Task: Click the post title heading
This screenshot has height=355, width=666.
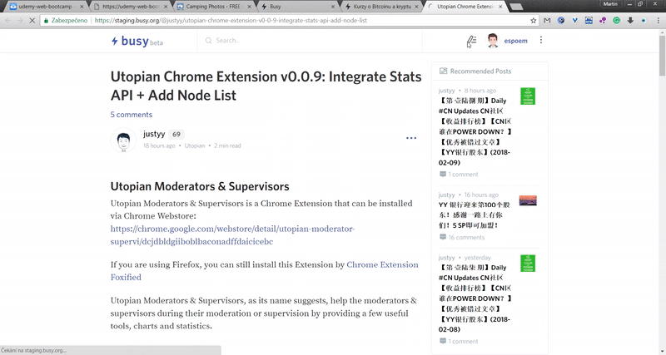Action: 266,86
